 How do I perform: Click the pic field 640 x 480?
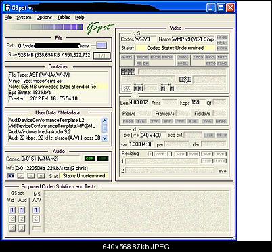[x=153, y=135]
